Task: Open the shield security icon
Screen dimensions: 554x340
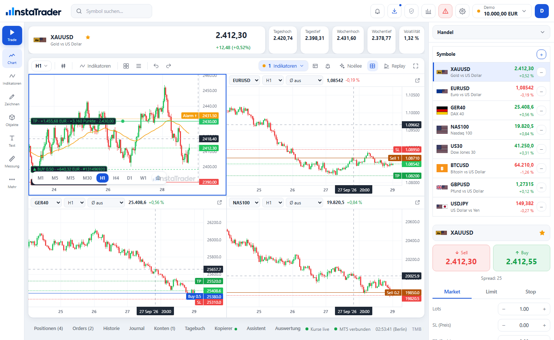Action: [411, 11]
